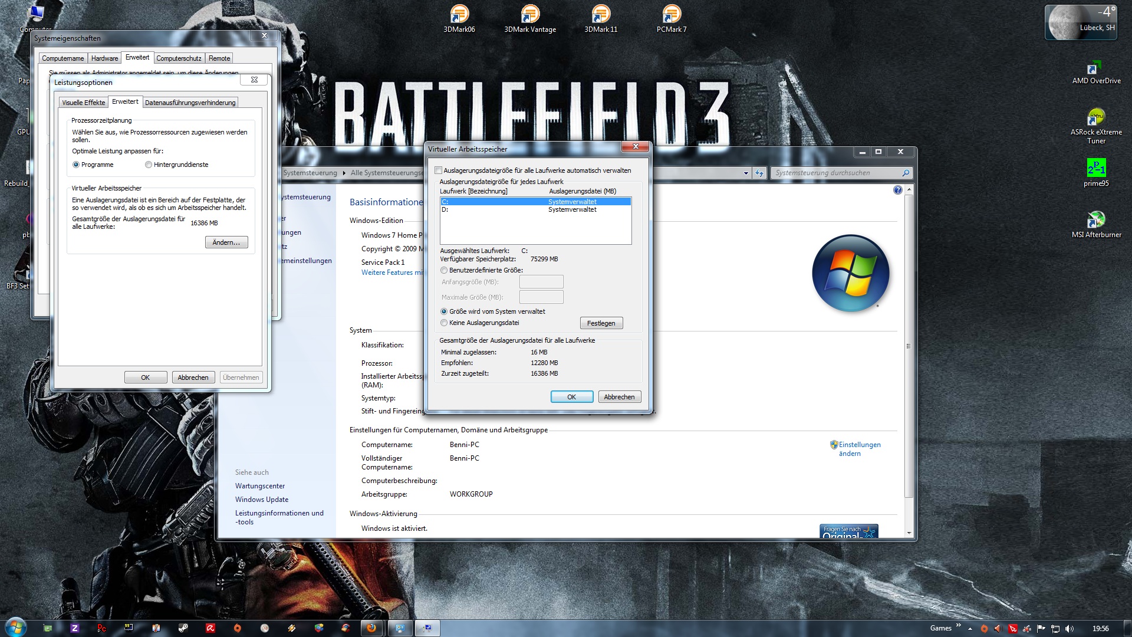Click OK in Leistungsoptionen dialog

(x=146, y=377)
